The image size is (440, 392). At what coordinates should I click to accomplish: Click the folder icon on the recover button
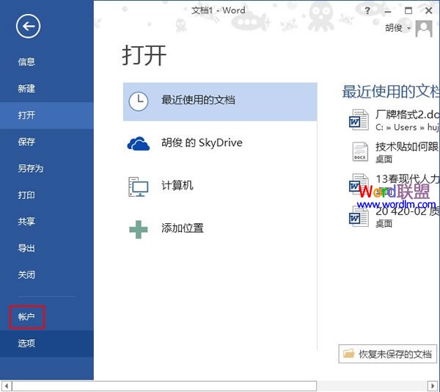pos(349,353)
